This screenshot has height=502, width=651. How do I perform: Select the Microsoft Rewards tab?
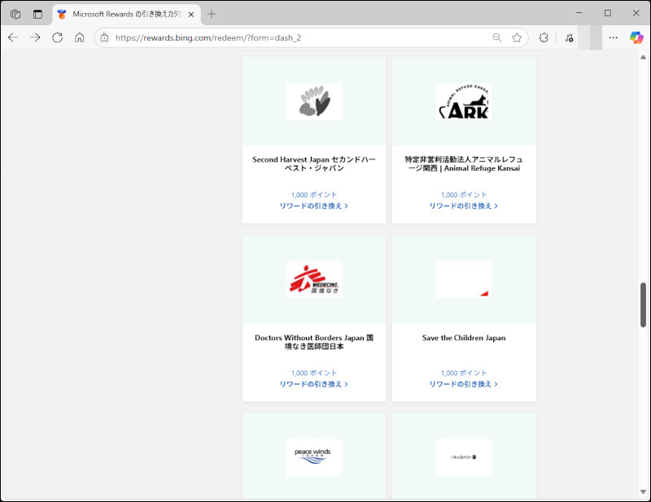tap(126, 14)
